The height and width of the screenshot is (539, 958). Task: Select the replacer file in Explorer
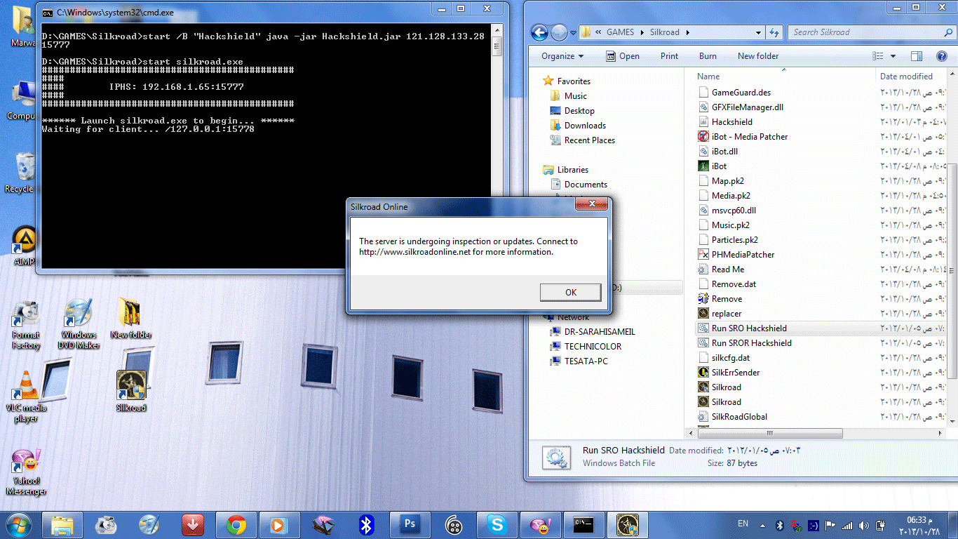tap(720, 313)
